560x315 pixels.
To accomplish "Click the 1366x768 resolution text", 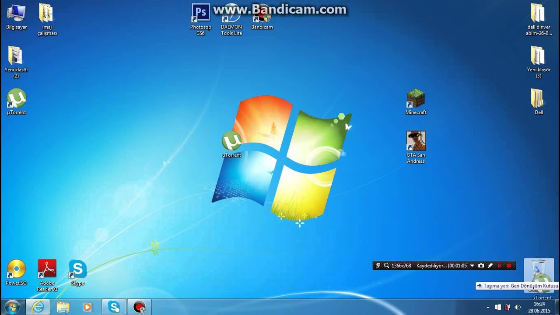I will 401,266.
